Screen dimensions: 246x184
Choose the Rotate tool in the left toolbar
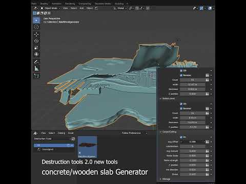36,41
